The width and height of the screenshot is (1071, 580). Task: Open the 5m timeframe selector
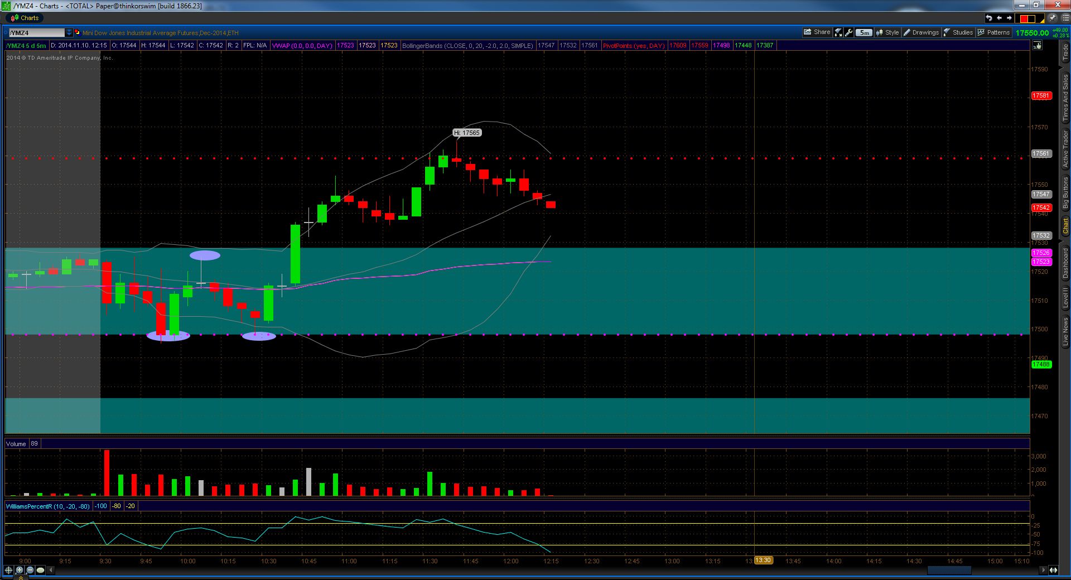point(864,32)
